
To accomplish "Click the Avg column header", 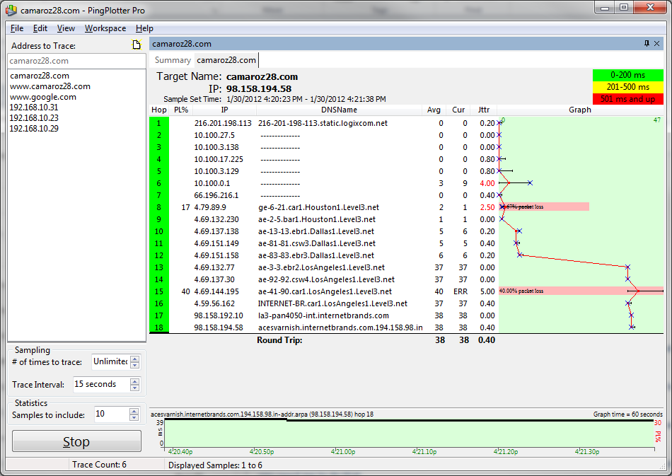I will pyautogui.click(x=434, y=110).
